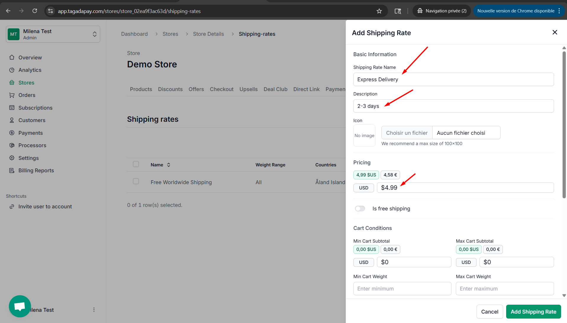567x323 pixels.
Task: Select all rows with the header checkbox
Action: point(136,164)
